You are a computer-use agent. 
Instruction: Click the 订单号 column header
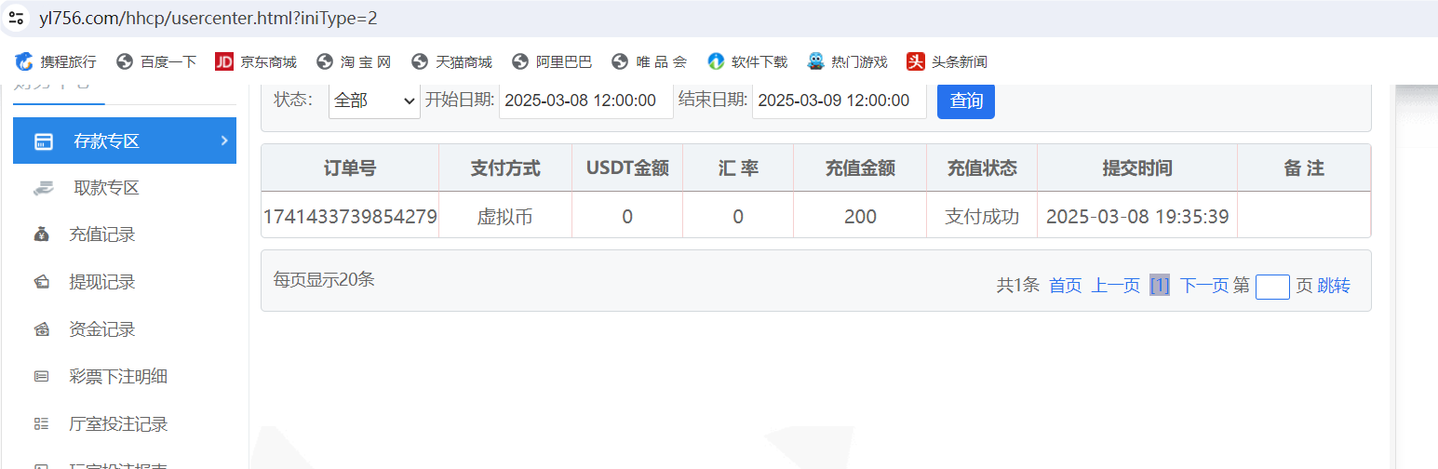(350, 168)
